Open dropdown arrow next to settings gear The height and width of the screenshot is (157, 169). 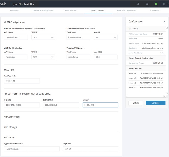tap(168, 4)
